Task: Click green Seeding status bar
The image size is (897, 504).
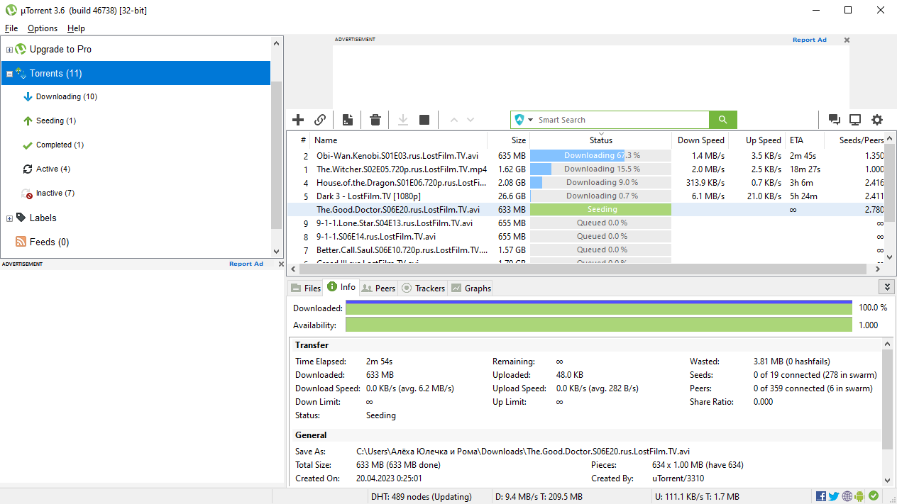Action: (601, 209)
